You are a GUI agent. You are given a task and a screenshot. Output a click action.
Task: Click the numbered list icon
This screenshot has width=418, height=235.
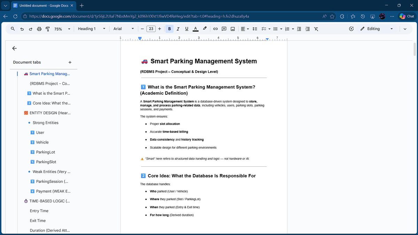[x=287, y=29]
